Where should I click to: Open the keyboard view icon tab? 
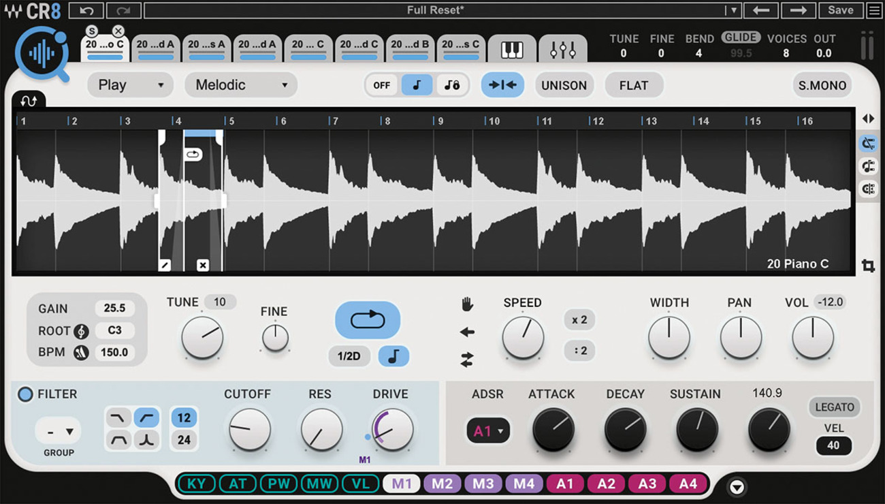(512, 50)
